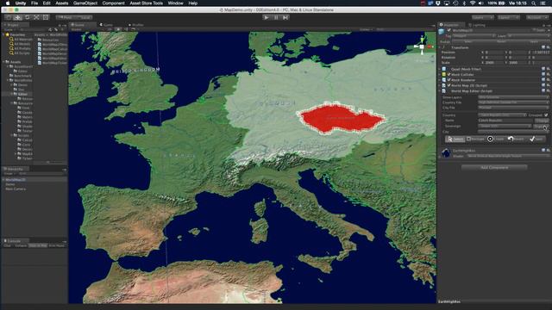552x310 pixels.
Task: Open the Layout dropdown in top toolbar
Action: pos(508,17)
